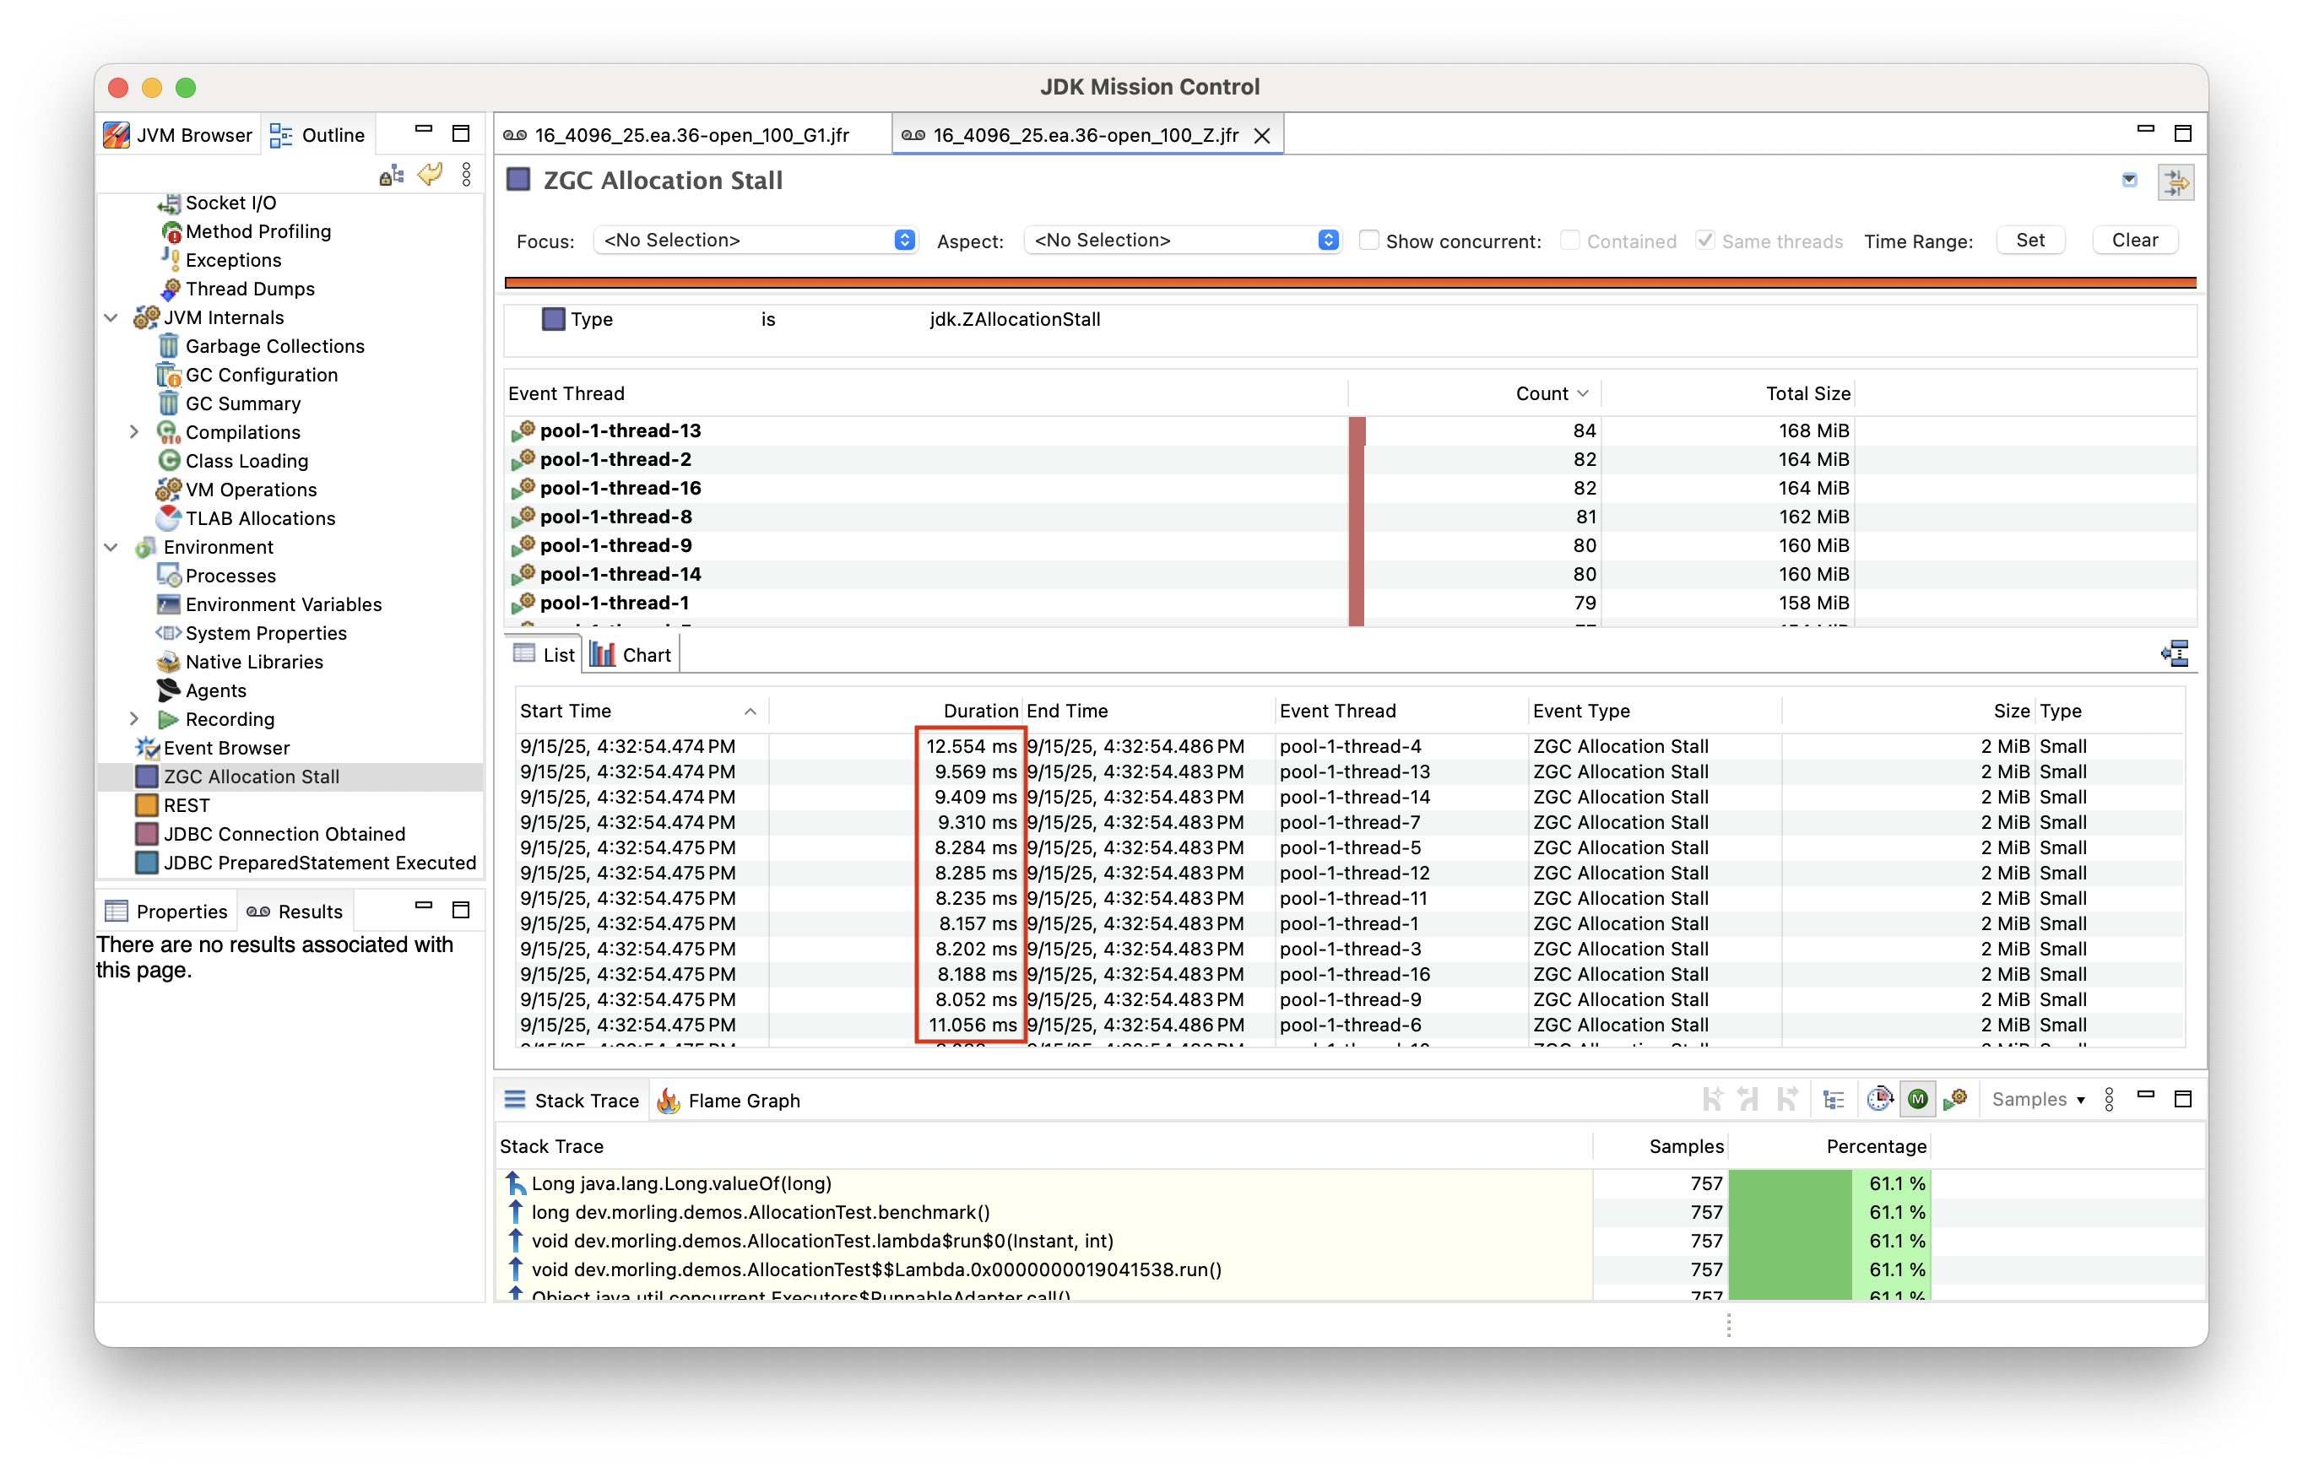Open the Thread Dumps page
The image size is (2303, 1472).
click(x=250, y=289)
